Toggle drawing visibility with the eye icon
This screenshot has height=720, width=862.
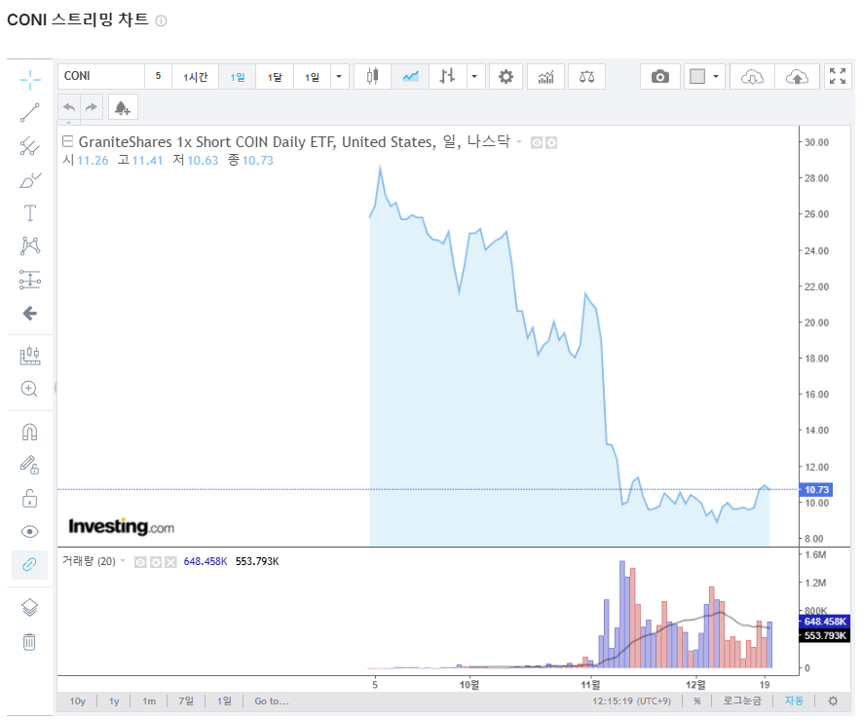click(28, 529)
